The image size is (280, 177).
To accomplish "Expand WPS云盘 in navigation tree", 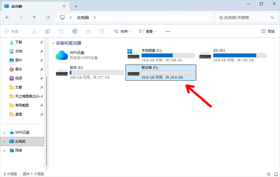I will (x=5, y=132).
